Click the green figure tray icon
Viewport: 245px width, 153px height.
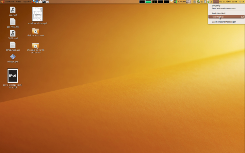tap(208, 2)
